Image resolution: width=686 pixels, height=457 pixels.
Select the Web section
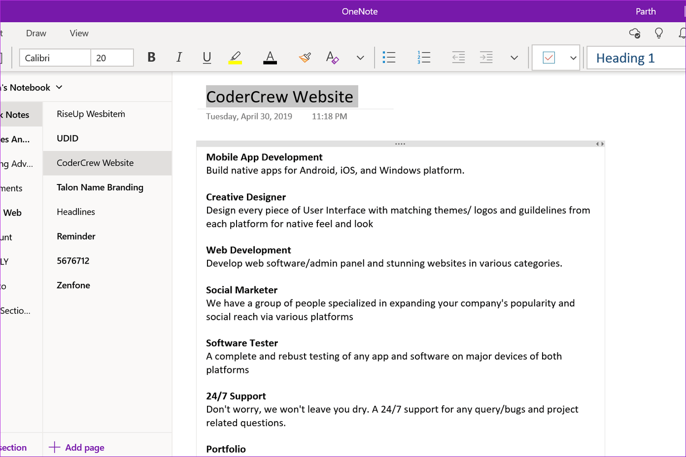point(21,213)
